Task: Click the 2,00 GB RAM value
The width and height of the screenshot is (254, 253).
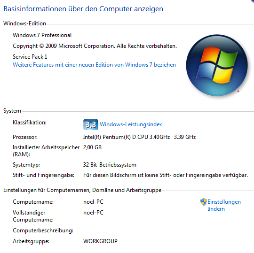Action: tap(92, 147)
